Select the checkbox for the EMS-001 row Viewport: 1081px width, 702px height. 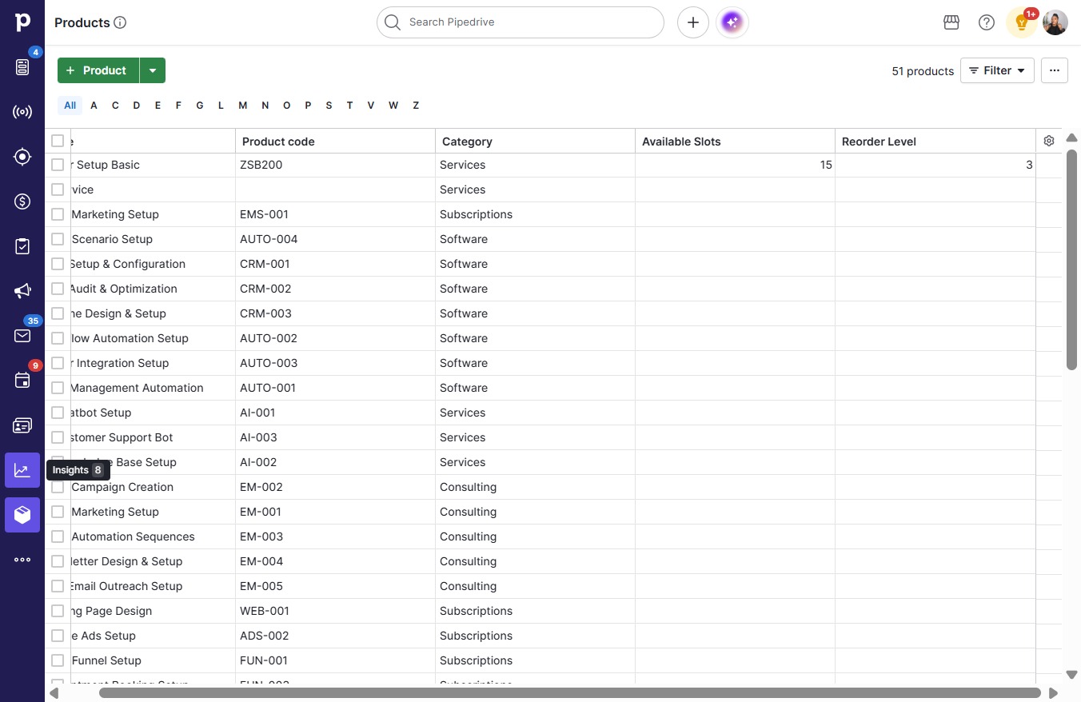pyautogui.click(x=58, y=214)
